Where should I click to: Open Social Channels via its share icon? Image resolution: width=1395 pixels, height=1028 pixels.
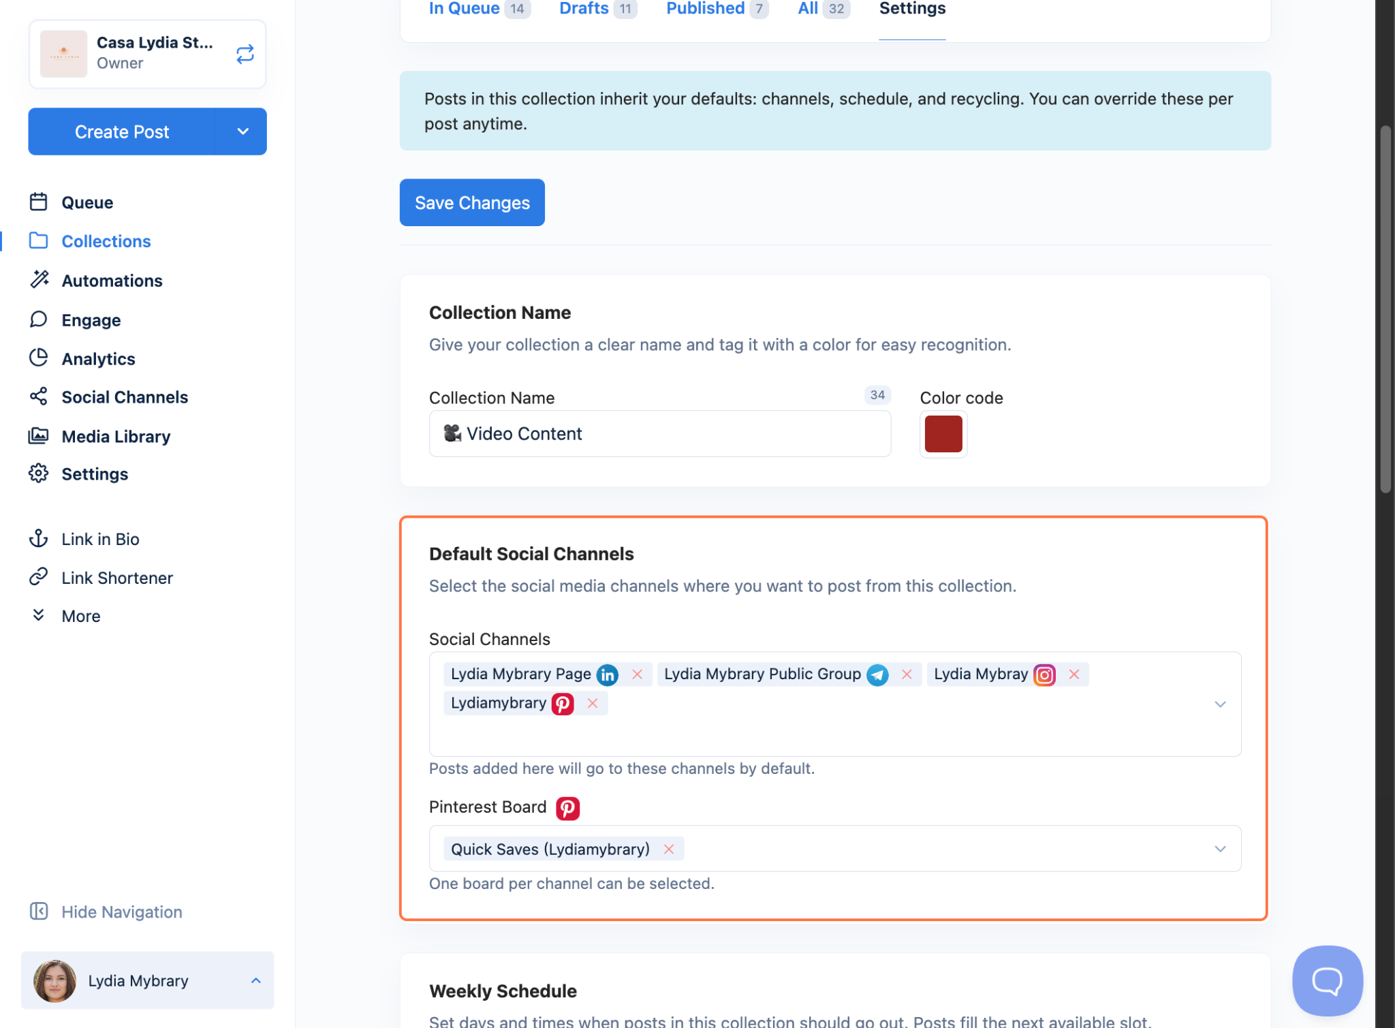click(39, 396)
